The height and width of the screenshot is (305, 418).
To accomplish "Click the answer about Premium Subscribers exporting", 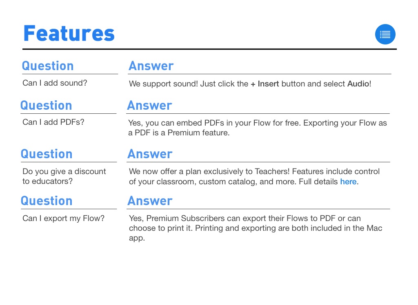I will pyautogui.click(x=256, y=228).
